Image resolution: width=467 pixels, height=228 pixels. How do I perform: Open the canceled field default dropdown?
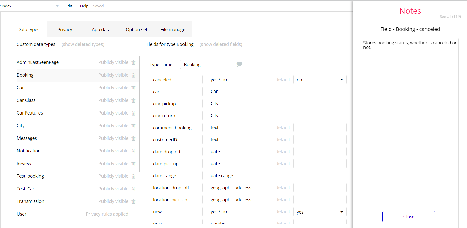[x=320, y=80]
